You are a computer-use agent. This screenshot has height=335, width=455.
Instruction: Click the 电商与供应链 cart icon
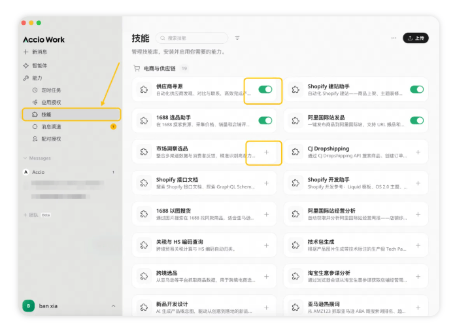(x=137, y=68)
